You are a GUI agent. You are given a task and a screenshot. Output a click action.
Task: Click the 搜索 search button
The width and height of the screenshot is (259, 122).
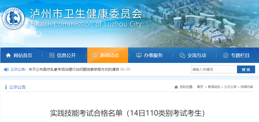[x=246, y=69]
